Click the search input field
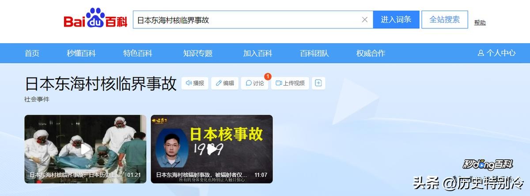Image resolution: width=530 pixels, height=196 pixels. pyautogui.click(x=247, y=19)
